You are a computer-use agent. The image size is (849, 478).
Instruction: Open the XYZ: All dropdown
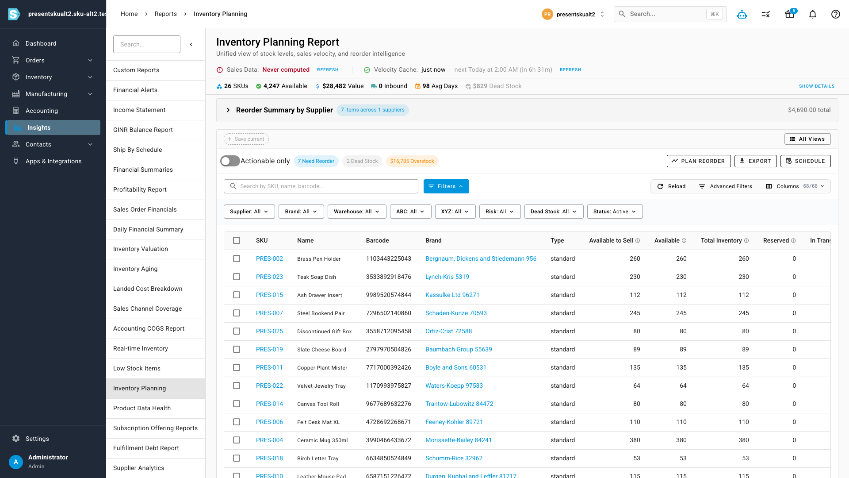pos(455,212)
